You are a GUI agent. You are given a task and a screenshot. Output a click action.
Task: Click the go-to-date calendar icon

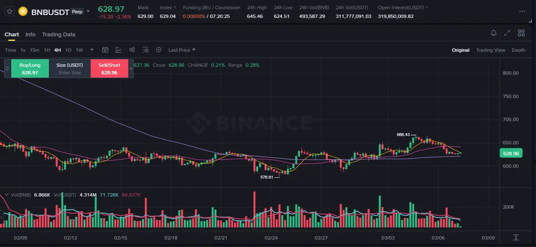(x=105, y=50)
